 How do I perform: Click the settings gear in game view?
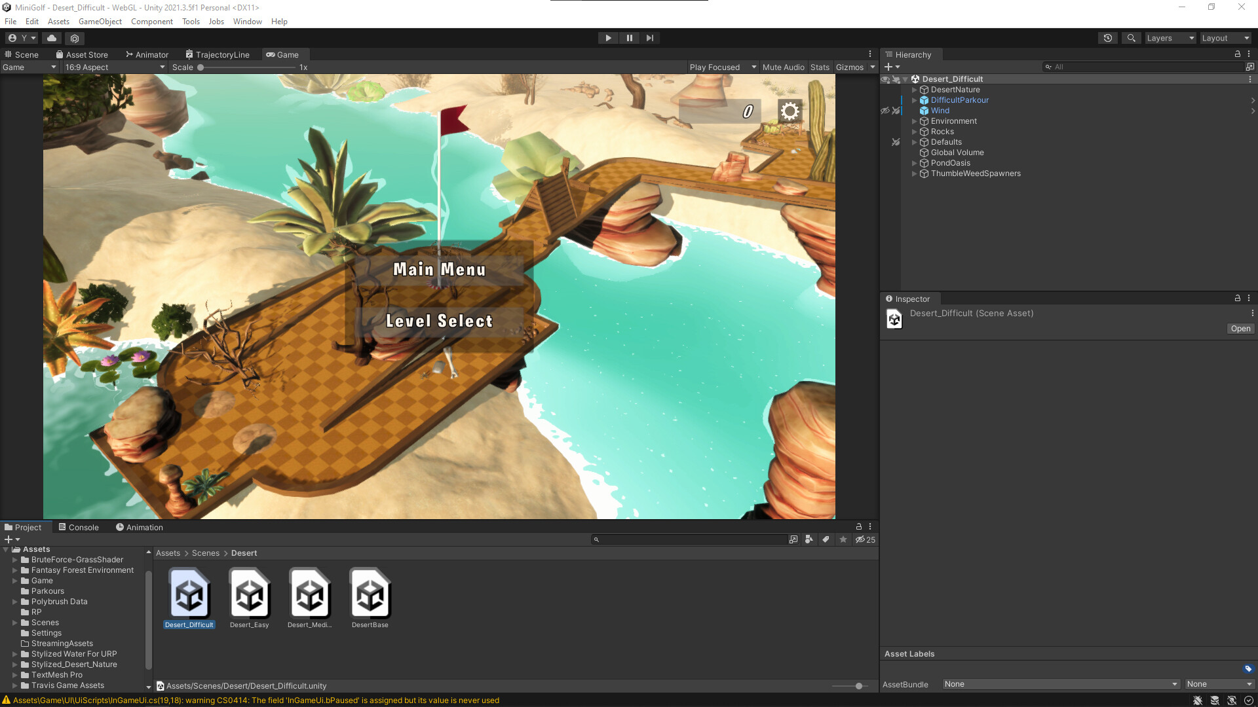tap(790, 111)
